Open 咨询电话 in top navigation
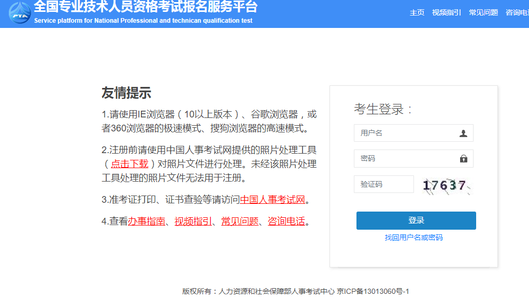The image size is (529, 299). (518, 13)
